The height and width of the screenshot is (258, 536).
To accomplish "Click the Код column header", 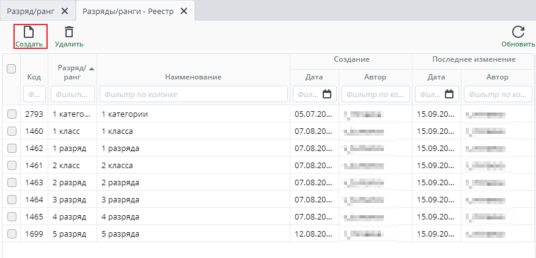I will (34, 77).
